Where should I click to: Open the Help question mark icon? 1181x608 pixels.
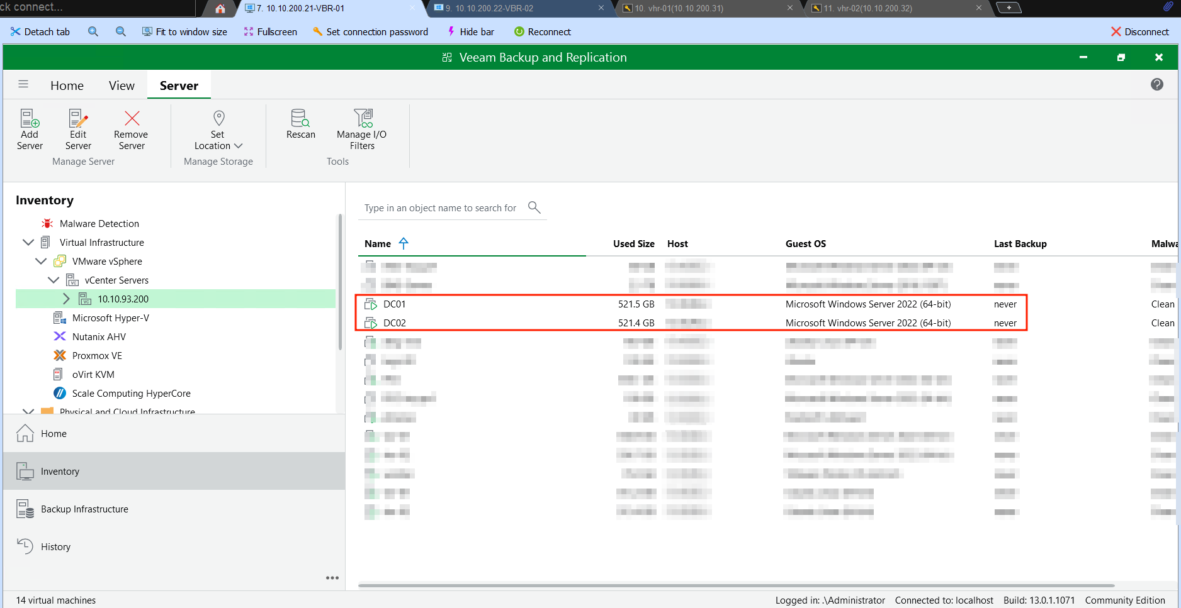tap(1157, 84)
